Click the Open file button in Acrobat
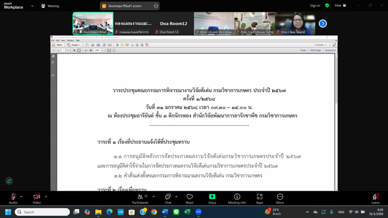Image resolution: width=388 pixels, height=218 pixels. click(x=57, y=45)
